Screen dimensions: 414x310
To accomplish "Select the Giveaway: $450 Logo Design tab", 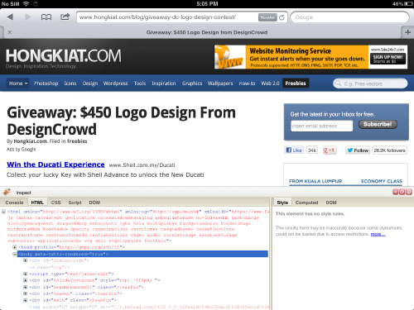I will (207, 32).
